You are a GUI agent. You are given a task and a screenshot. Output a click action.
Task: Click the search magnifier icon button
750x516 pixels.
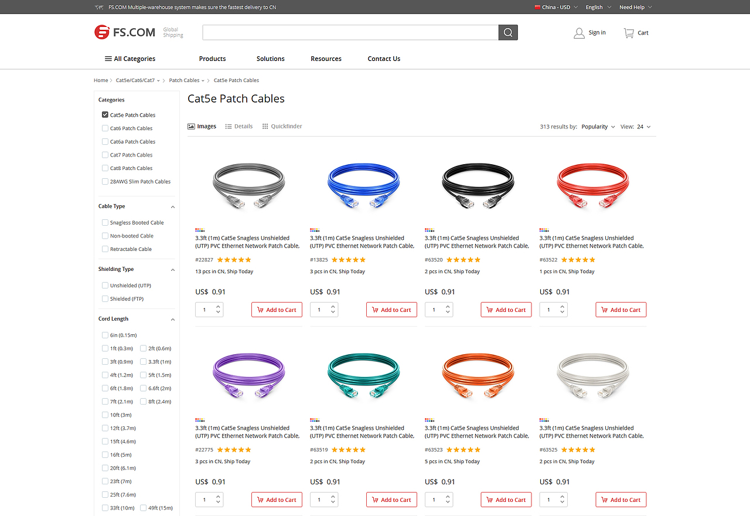(x=508, y=33)
